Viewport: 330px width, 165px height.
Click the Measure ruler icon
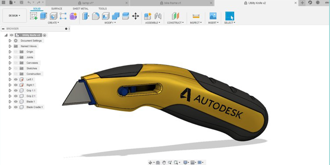click(x=196, y=16)
